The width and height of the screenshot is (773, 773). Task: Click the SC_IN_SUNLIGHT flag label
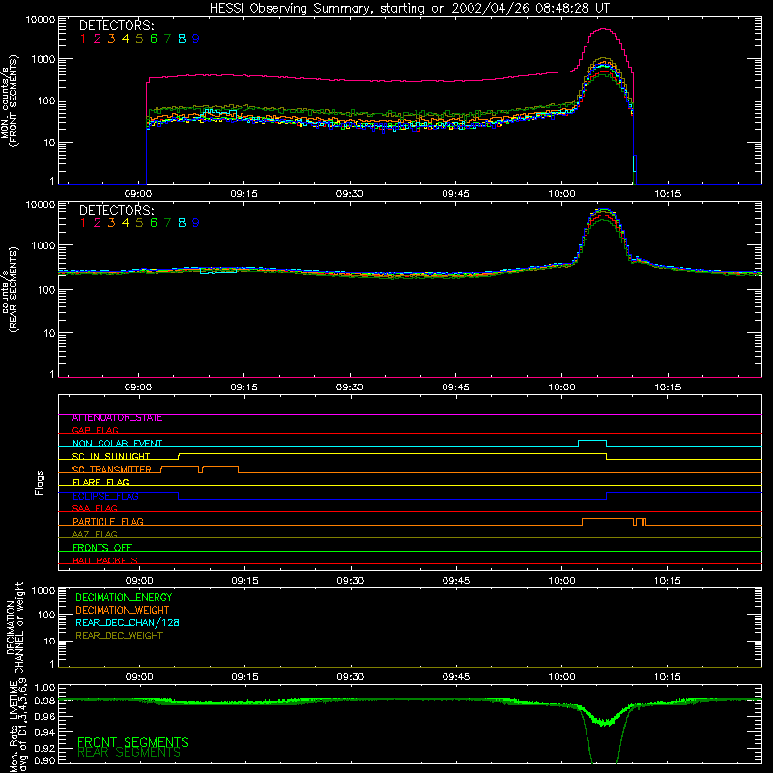[111, 456]
